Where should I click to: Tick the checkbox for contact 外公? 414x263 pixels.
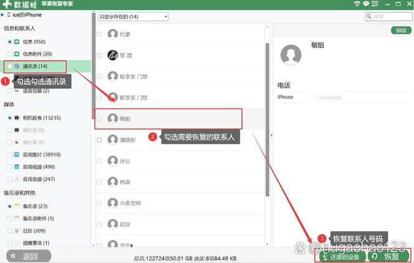point(100,160)
